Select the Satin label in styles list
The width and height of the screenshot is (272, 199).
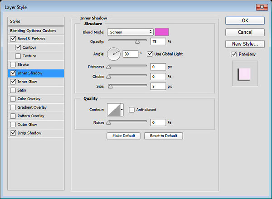pos(22,90)
